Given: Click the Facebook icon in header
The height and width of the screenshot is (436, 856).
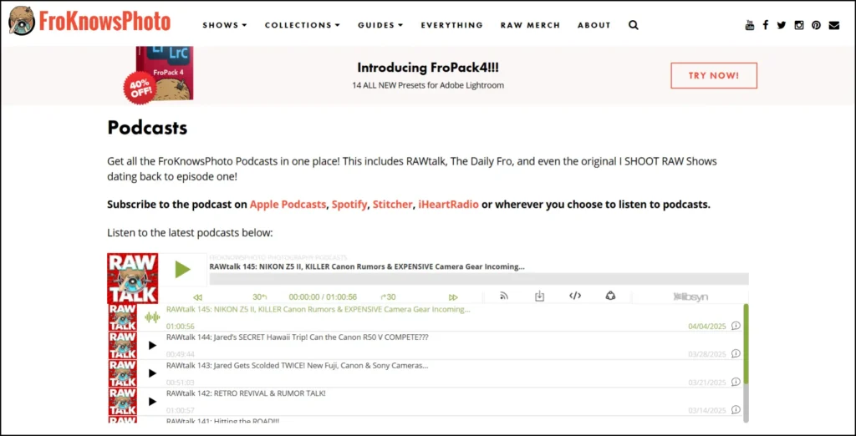Looking at the screenshot, I should [766, 25].
